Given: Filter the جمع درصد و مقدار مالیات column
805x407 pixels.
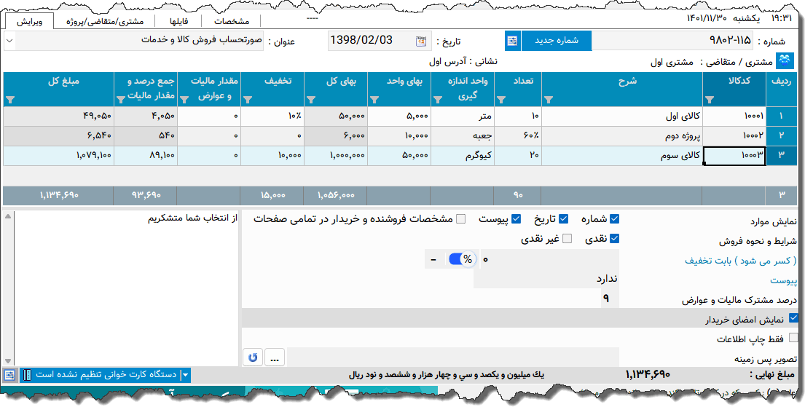Looking at the screenshot, I should pos(121,99).
